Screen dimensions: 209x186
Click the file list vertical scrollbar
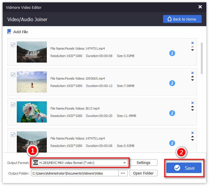point(202,58)
